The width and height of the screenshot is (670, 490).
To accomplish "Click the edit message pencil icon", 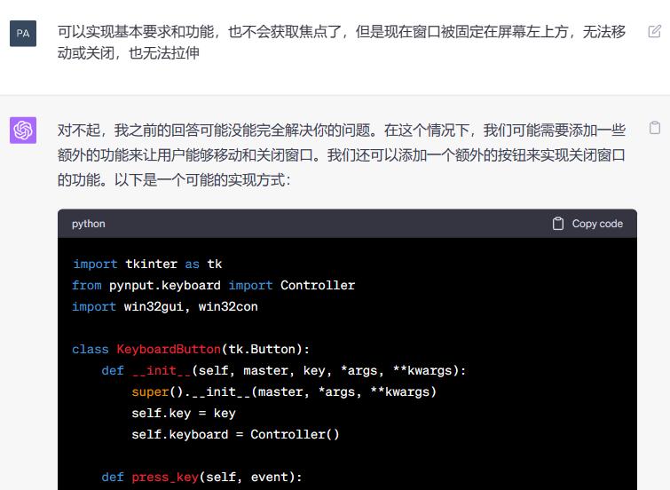I will (x=655, y=32).
